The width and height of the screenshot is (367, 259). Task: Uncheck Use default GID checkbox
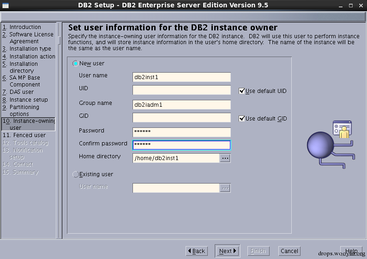pyautogui.click(x=241, y=118)
